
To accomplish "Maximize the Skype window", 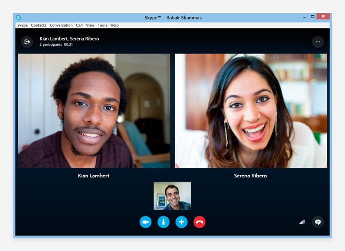I will point(312,16).
